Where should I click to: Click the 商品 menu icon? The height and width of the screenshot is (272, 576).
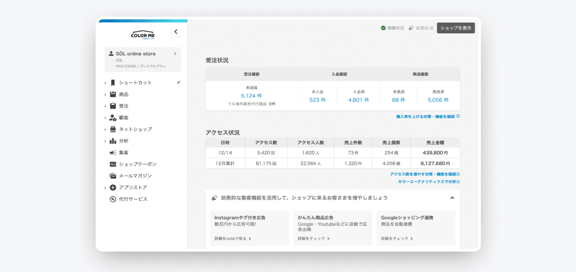[x=113, y=95]
